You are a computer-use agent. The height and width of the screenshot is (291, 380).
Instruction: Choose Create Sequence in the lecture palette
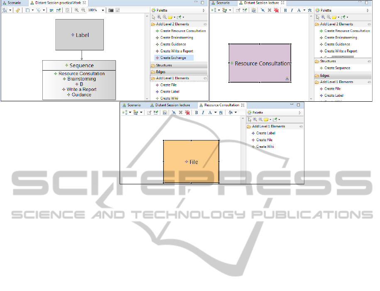coord(337,68)
